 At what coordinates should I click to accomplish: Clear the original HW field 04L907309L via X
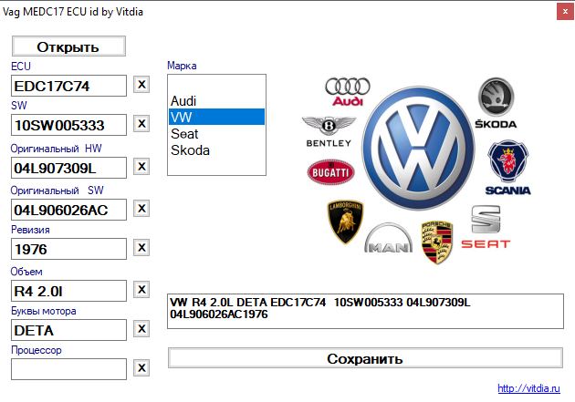click(141, 167)
